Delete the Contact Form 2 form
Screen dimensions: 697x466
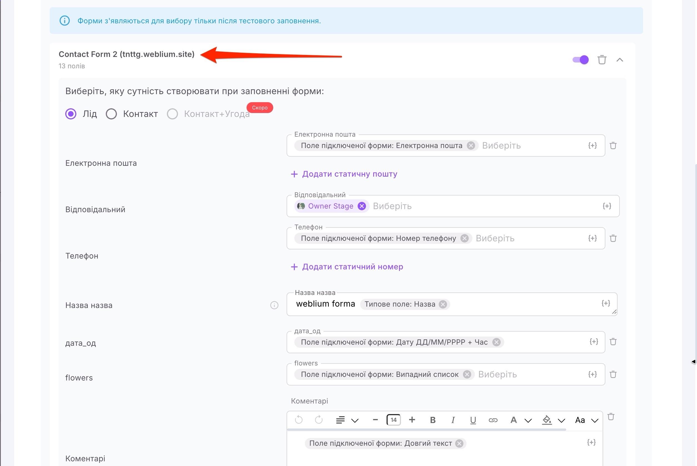602,60
